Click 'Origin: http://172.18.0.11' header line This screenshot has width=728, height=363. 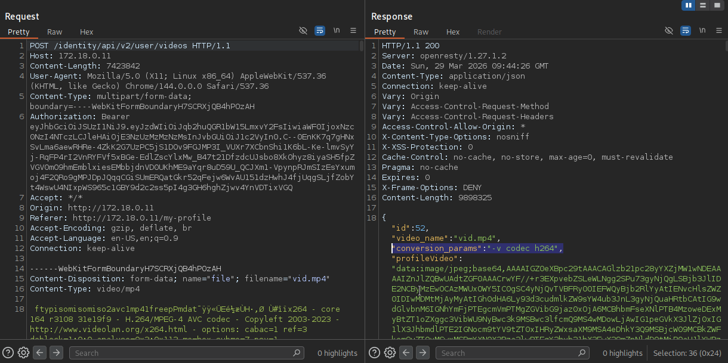pyautogui.click(x=92, y=208)
